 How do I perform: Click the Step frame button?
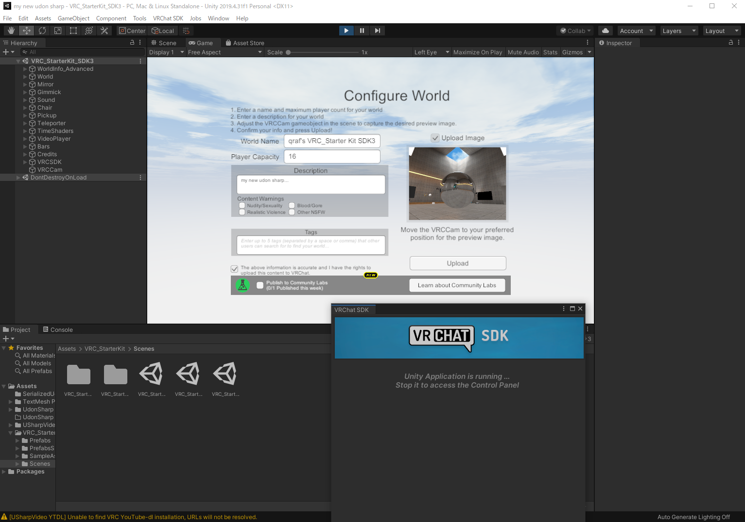click(x=377, y=31)
